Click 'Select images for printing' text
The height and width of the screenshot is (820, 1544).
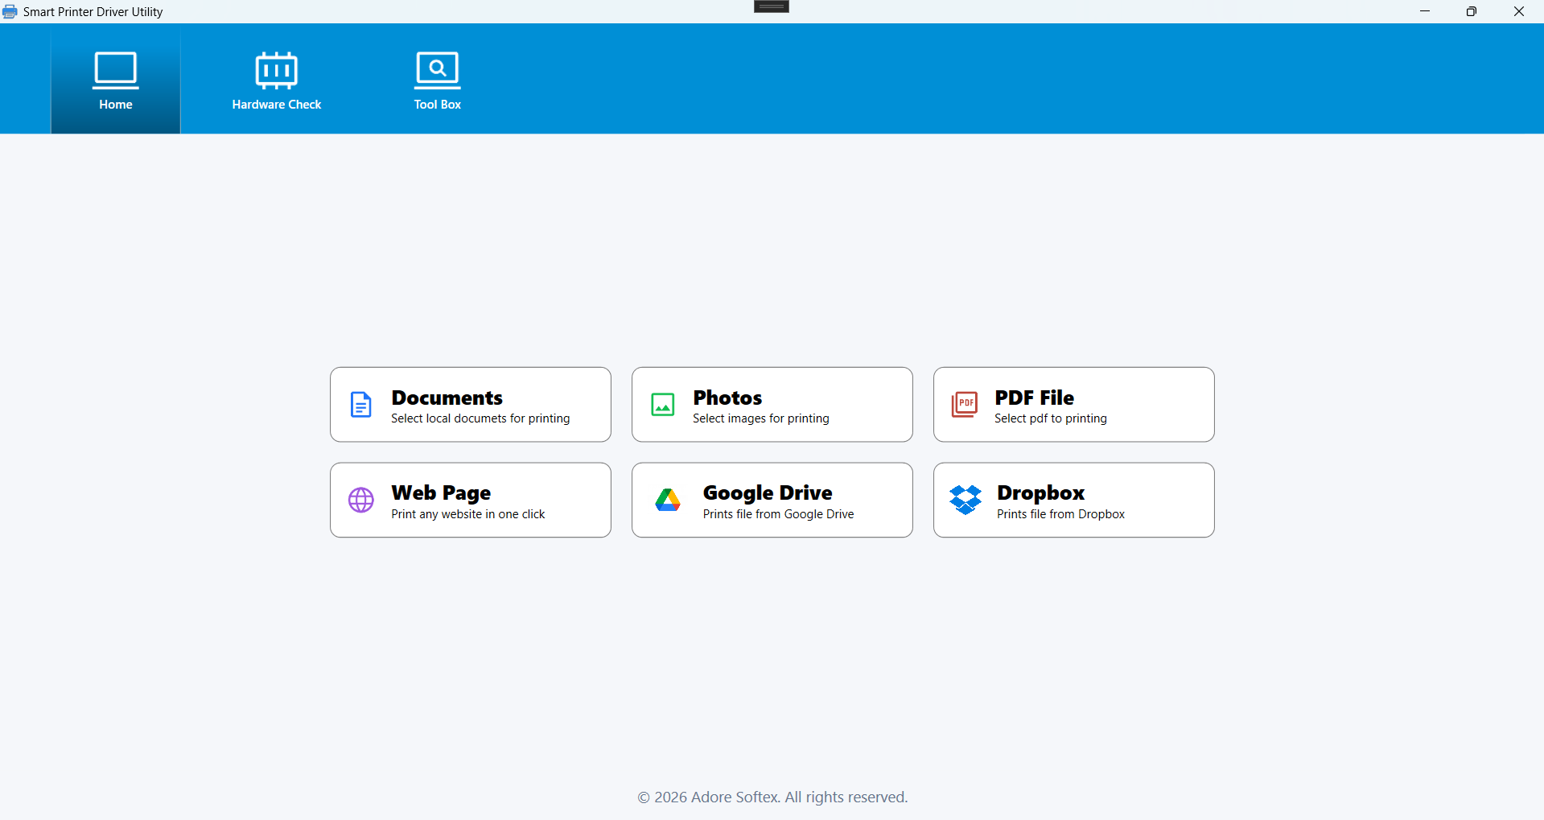[761, 418]
